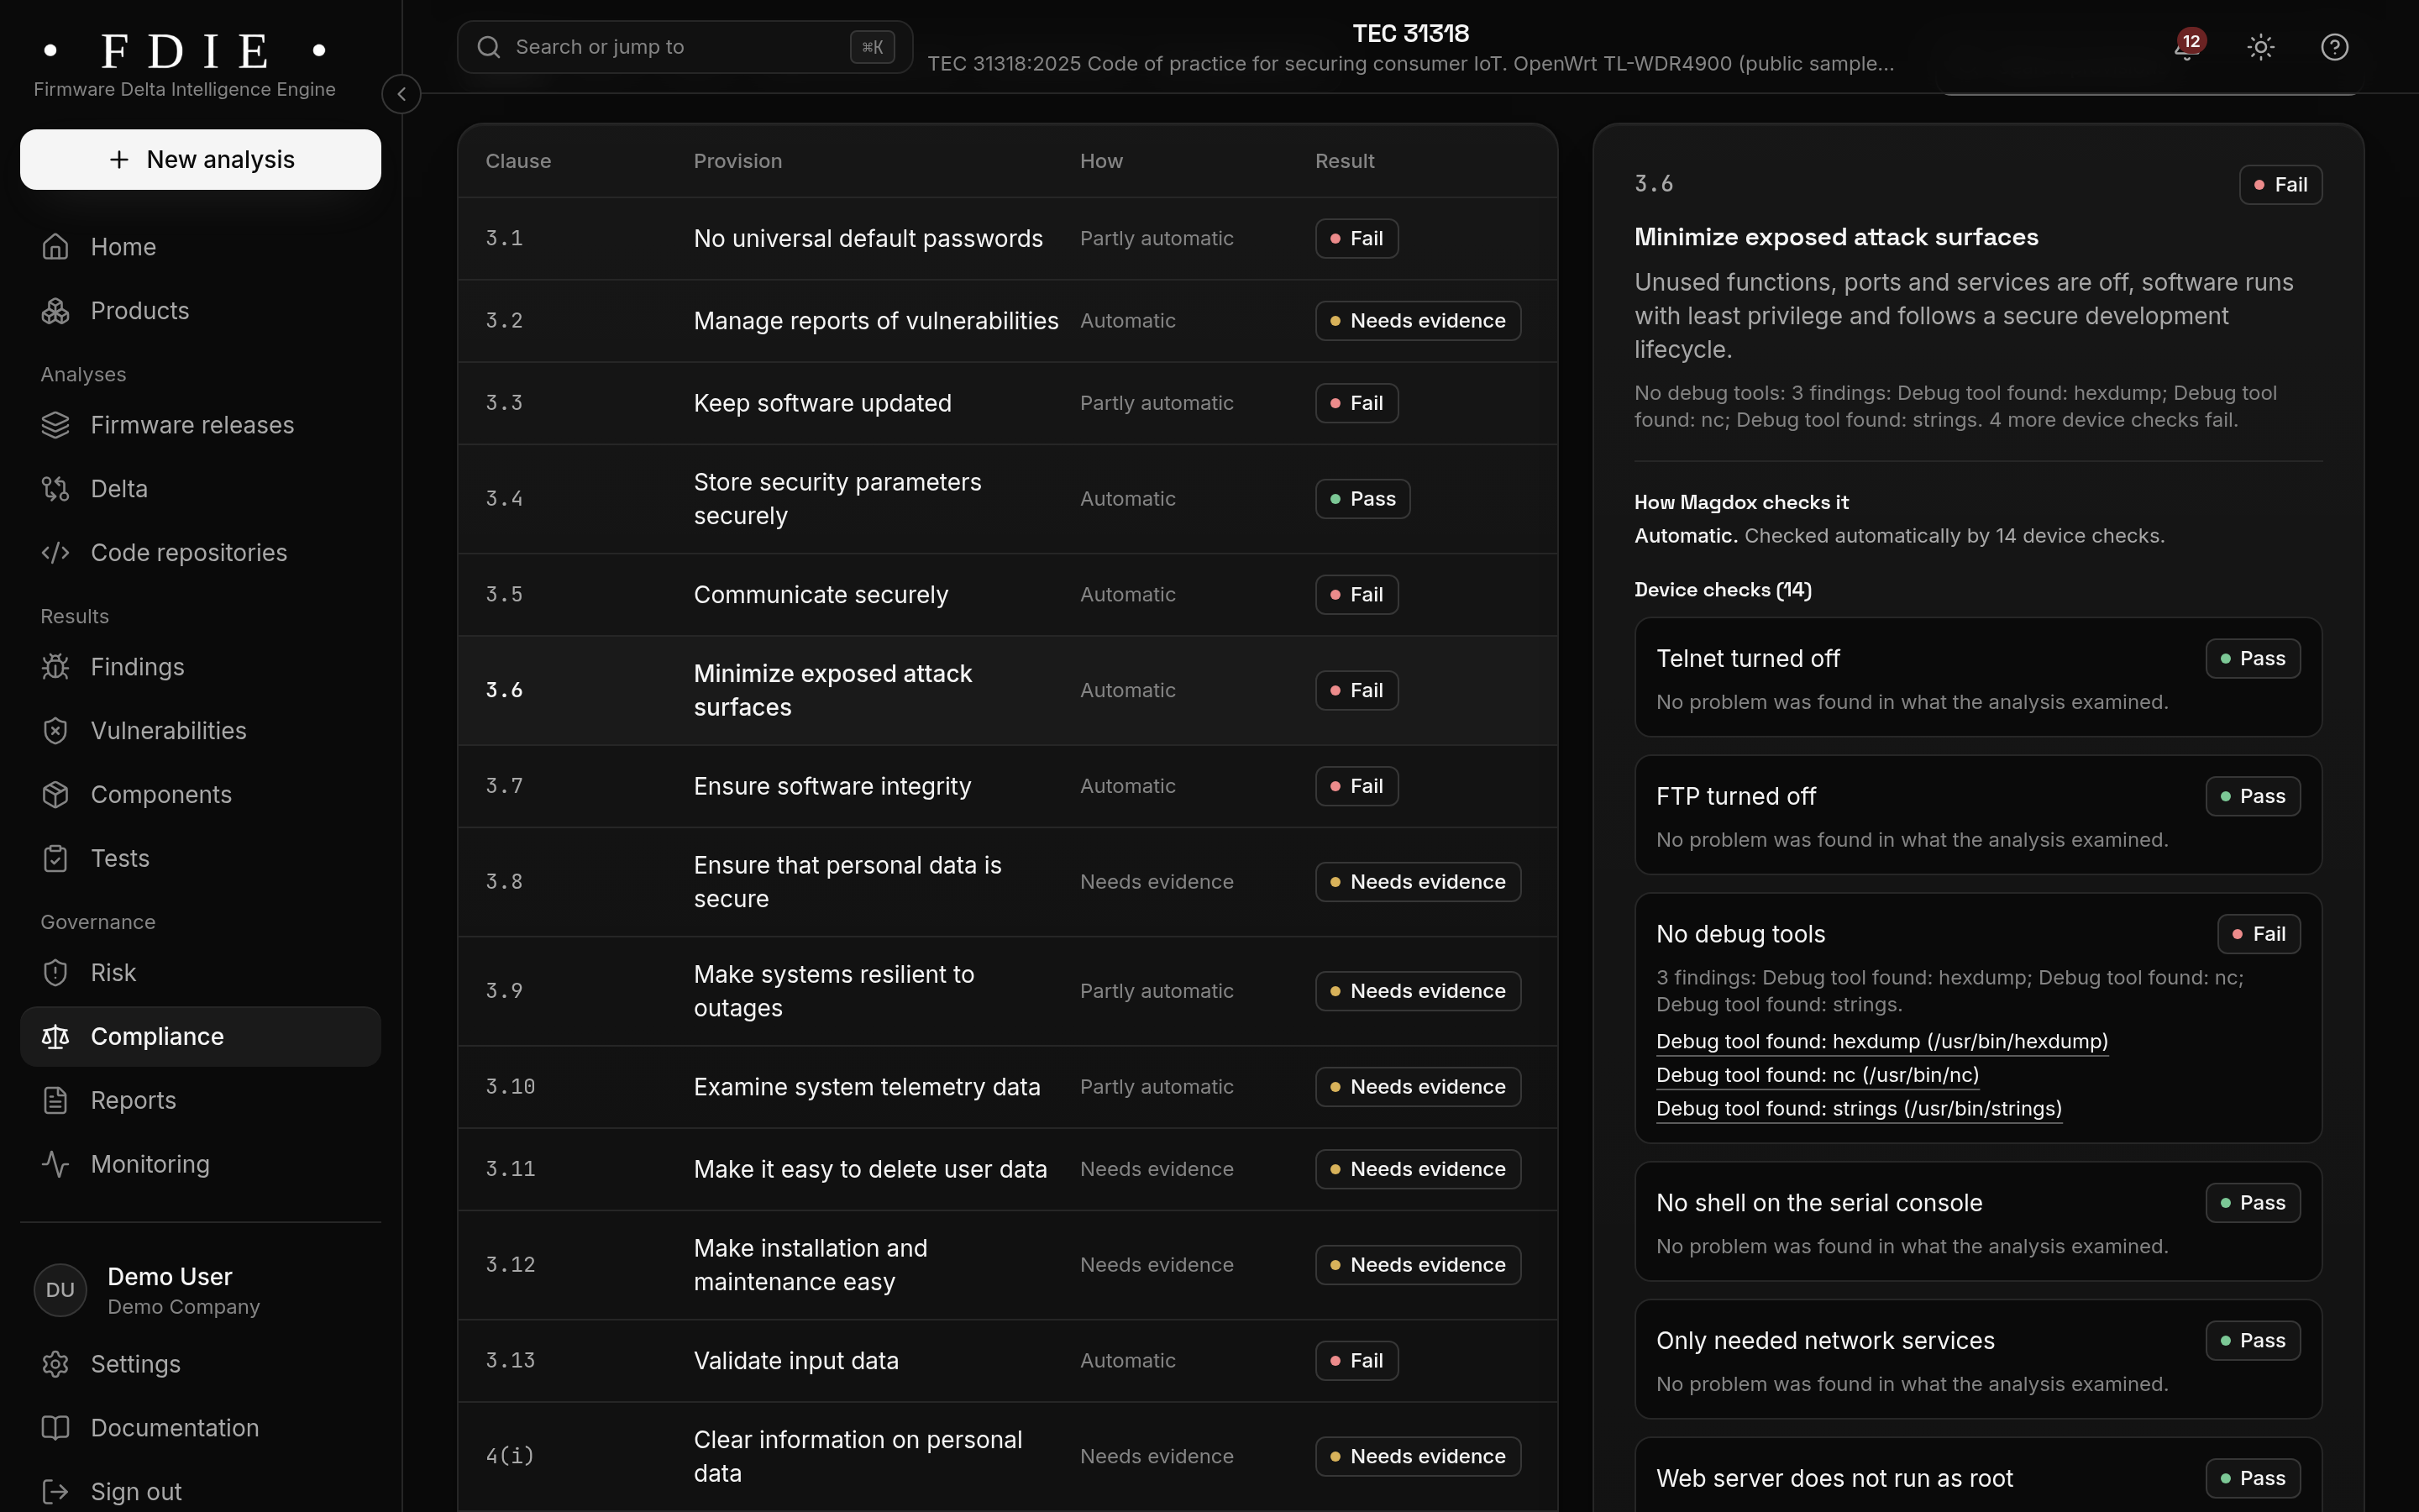Viewport: 2419px width, 1512px height.
Task: Toggle light theme with the sun icon
Action: (2261, 47)
